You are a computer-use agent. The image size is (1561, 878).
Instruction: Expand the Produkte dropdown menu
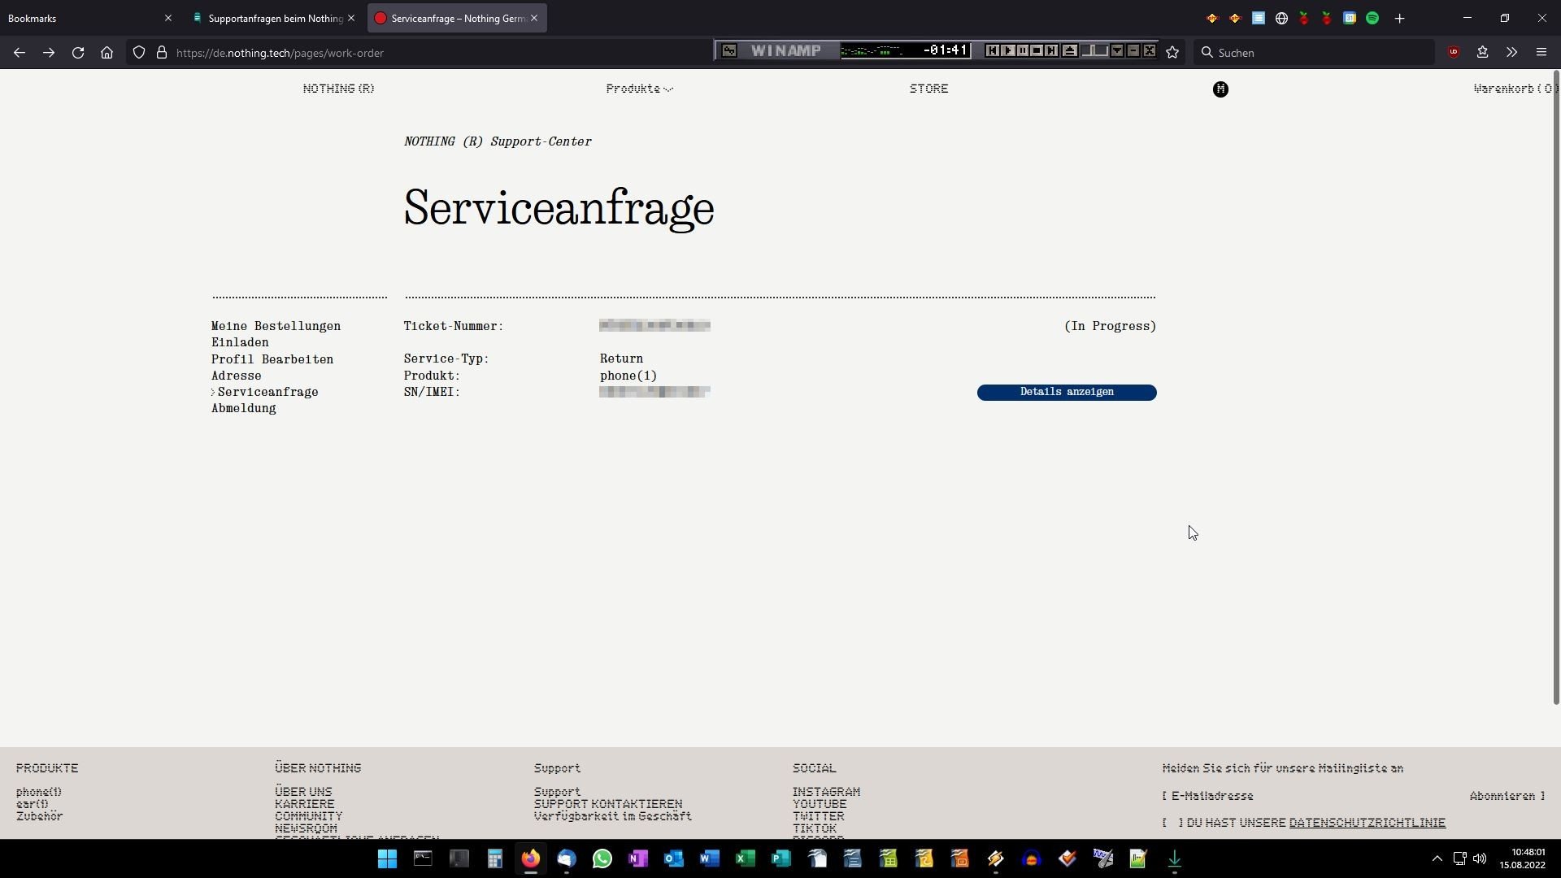click(639, 89)
